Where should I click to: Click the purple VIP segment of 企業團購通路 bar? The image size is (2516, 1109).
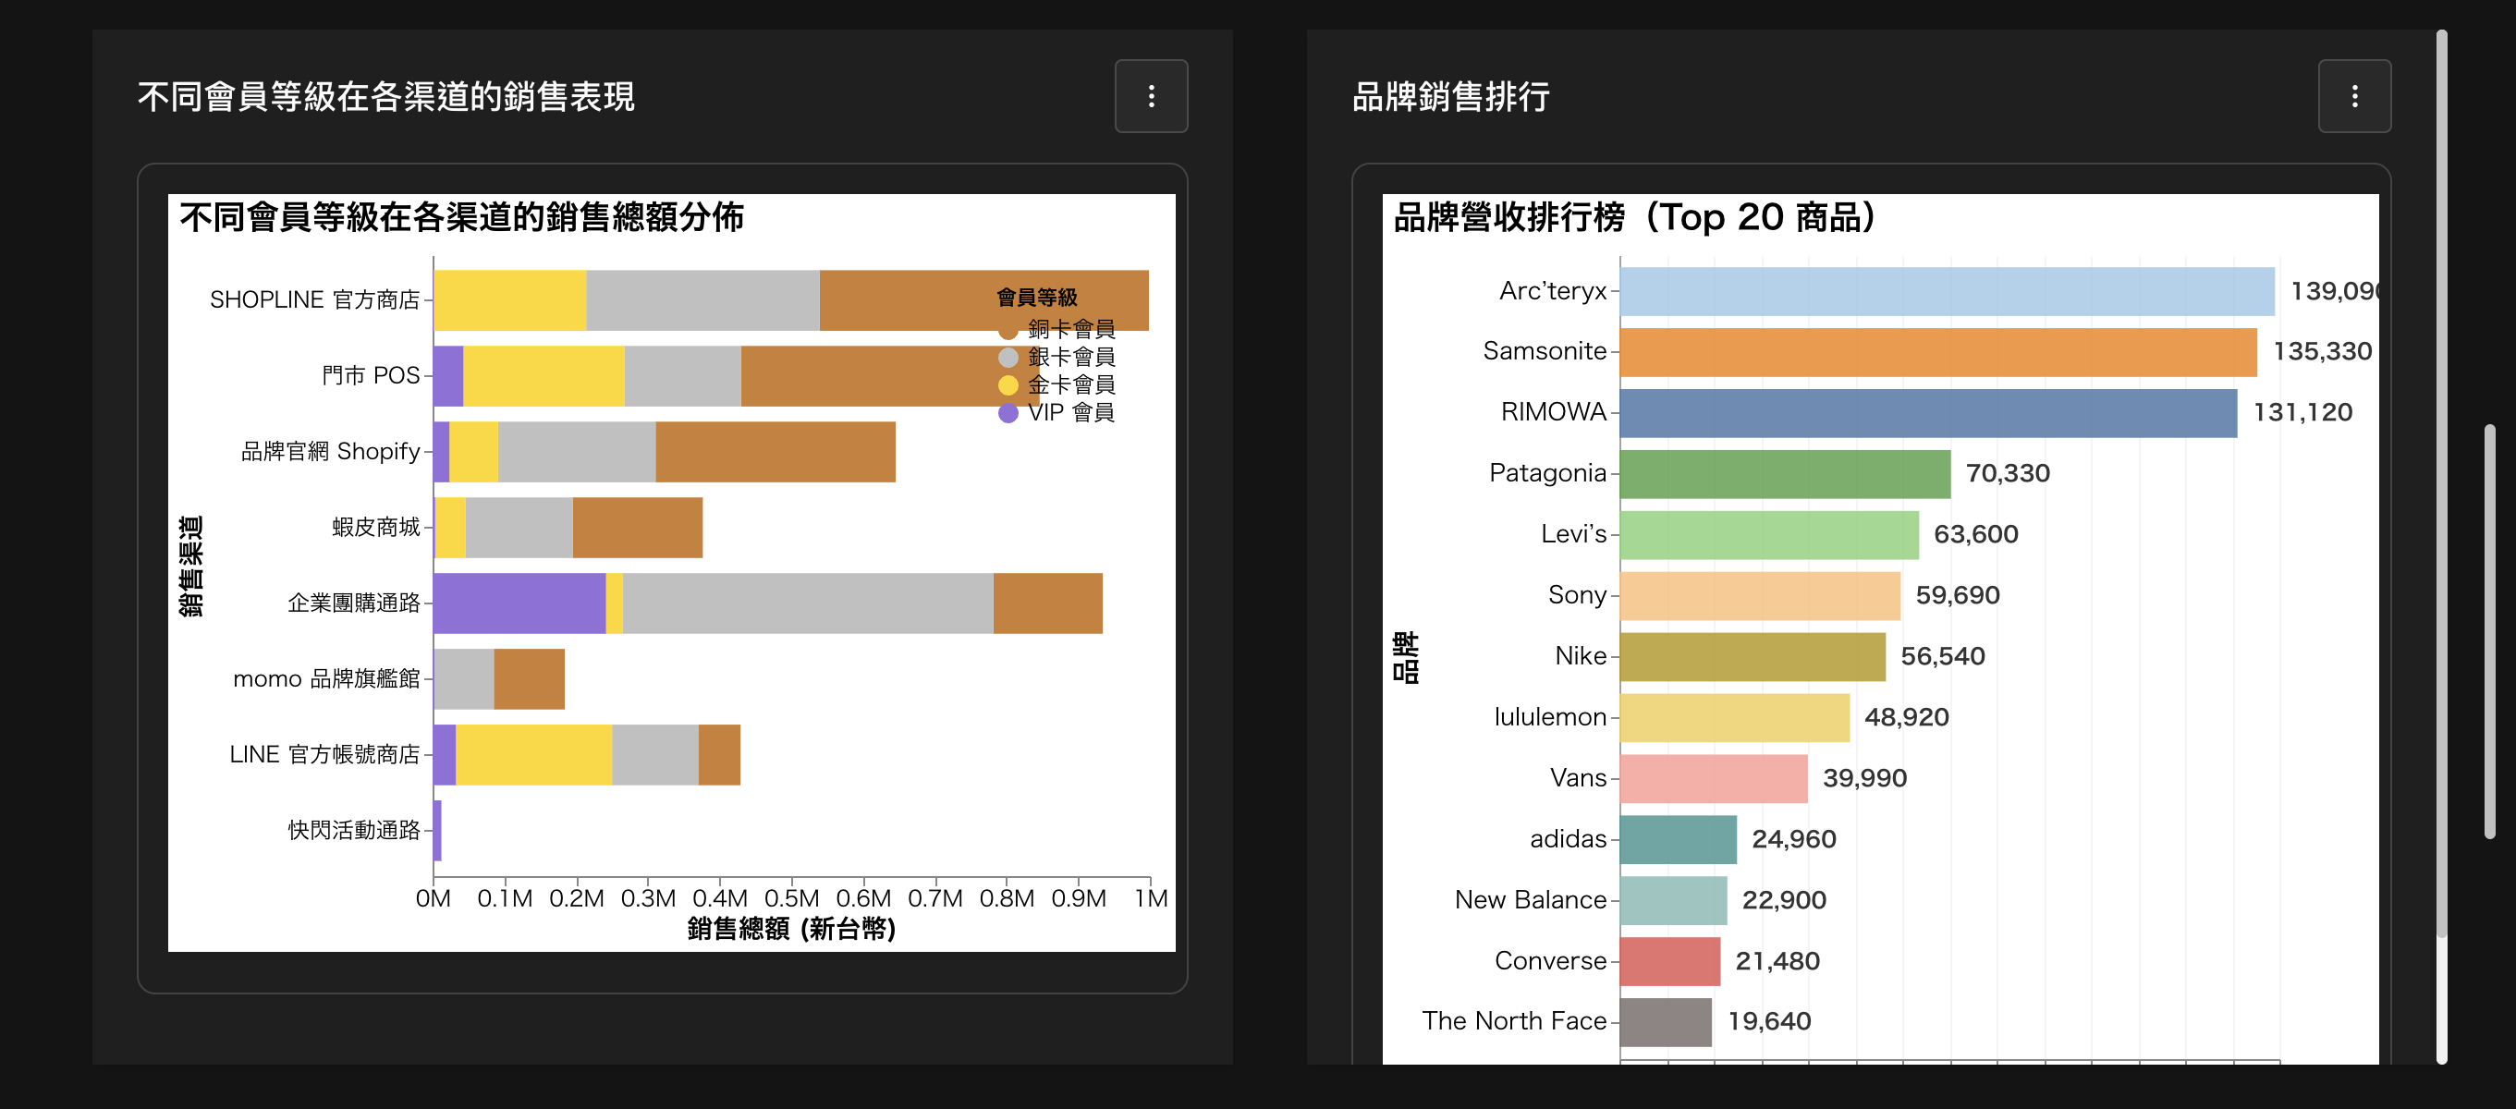pyautogui.click(x=519, y=603)
